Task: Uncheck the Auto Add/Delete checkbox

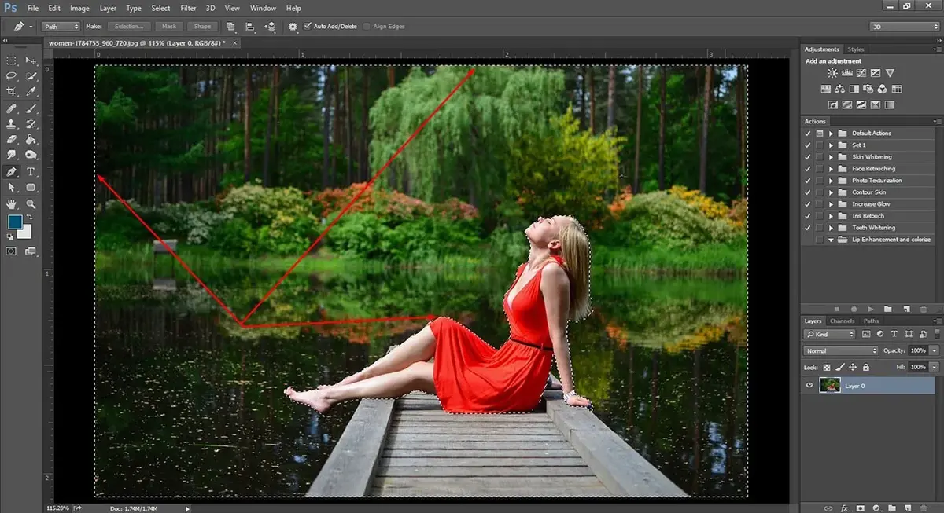Action: [307, 26]
